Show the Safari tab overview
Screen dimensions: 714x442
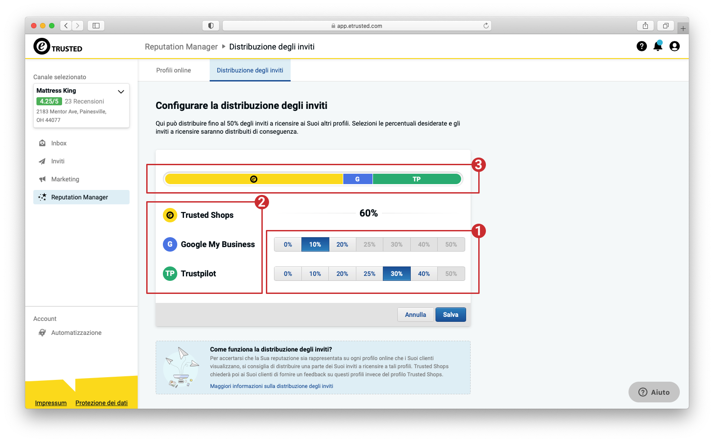(665, 26)
